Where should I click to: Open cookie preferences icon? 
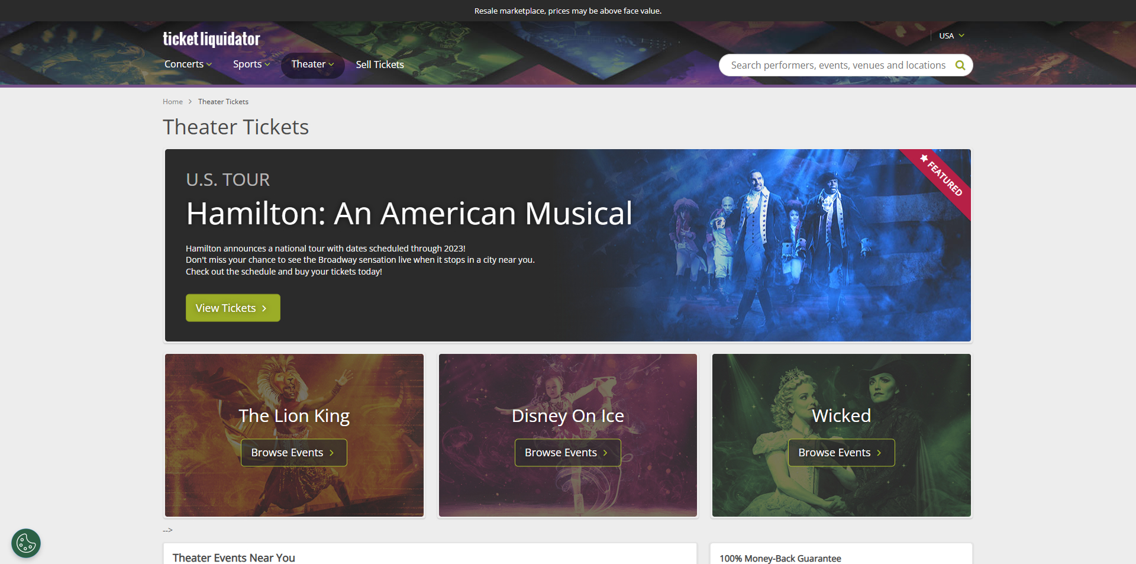pos(26,543)
